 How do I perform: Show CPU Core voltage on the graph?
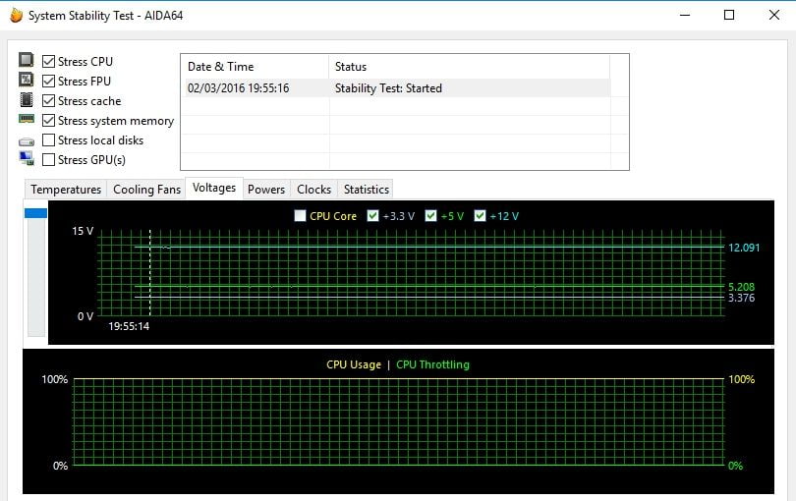[300, 216]
